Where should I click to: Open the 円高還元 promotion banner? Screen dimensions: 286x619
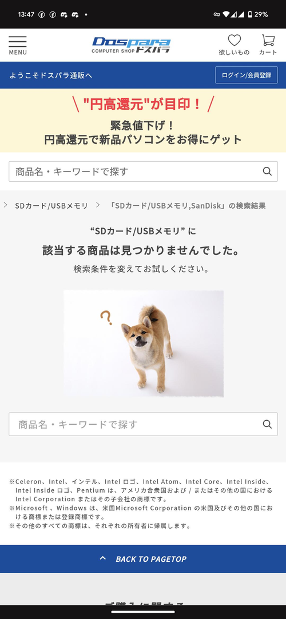click(143, 121)
